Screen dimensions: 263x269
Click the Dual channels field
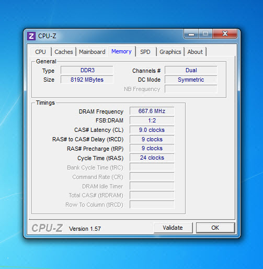click(191, 70)
